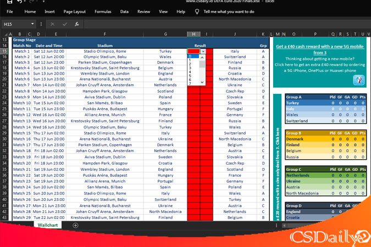
Task: Click 'England' in Group D table
Action: (293, 211)
